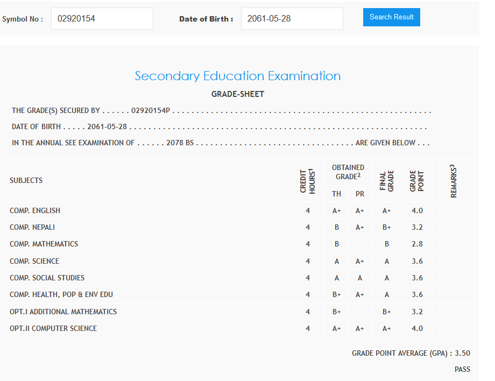The image size is (495, 381).
Task: Click the CREDIT HOURS column header
Action: pos(307,181)
